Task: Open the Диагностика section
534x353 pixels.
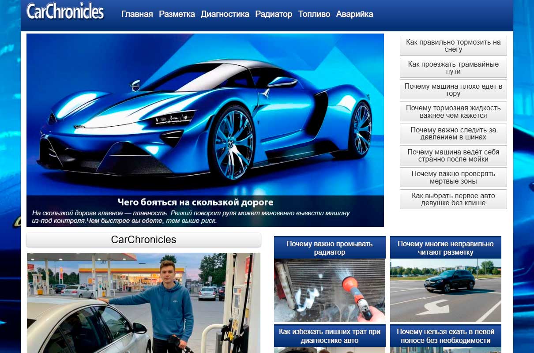Action: coord(225,14)
